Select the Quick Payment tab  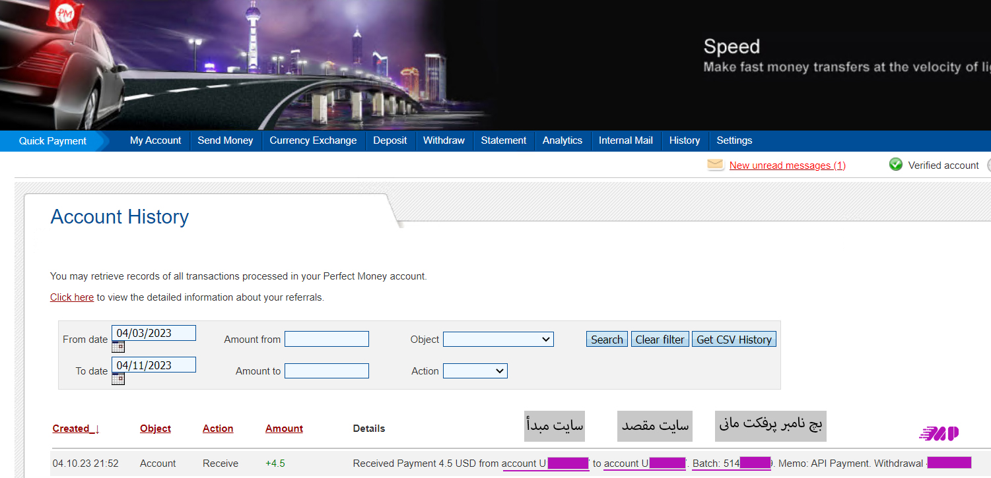(x=53, y=141)
